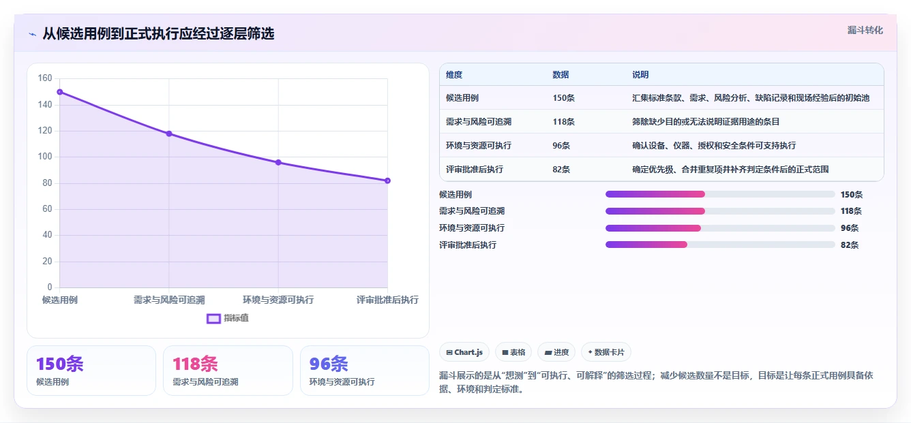Viewport: 911px width, 423px height.
Task: Click the chart point for 评审批准后执行
Action: [387, 181]
